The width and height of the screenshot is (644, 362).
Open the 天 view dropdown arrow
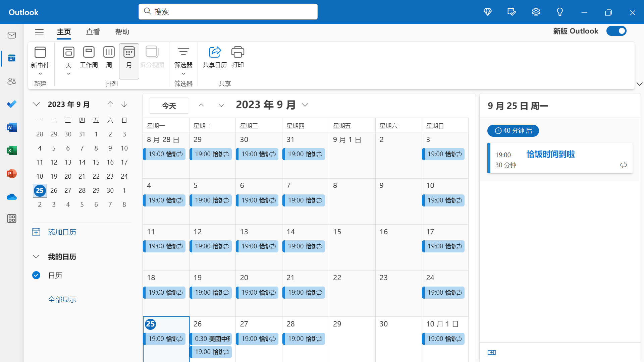pos(69,74)
